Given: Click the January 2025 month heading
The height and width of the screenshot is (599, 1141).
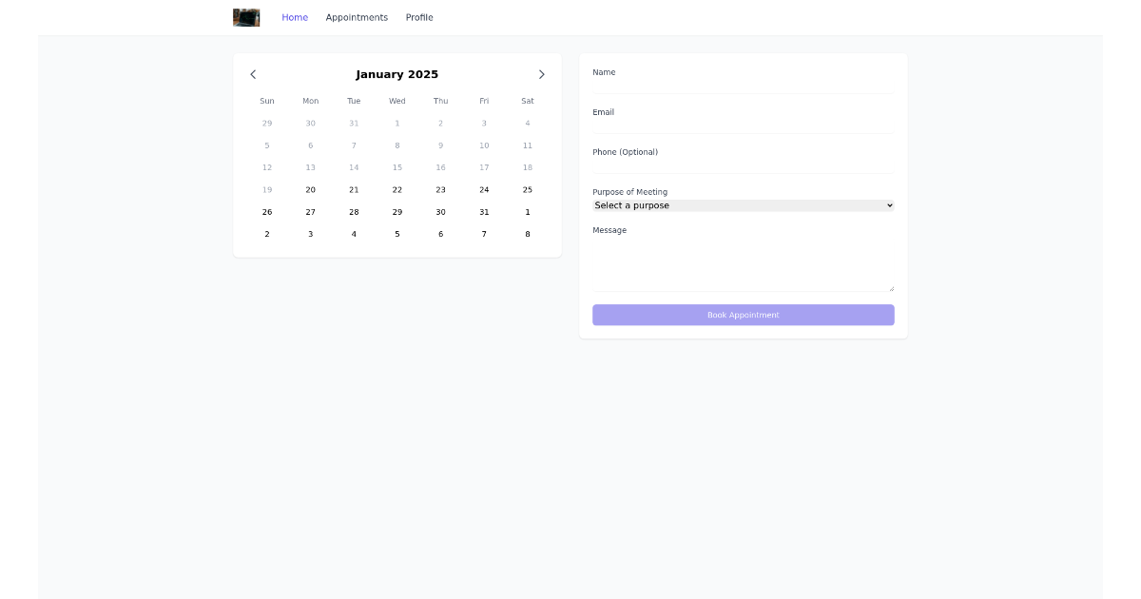Looking at the screenshot, I should pos(397,74).
